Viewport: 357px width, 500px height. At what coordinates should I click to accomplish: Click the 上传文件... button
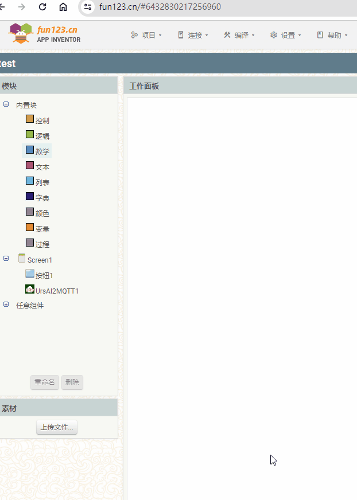pyautogui.click(x=57, y=427)
